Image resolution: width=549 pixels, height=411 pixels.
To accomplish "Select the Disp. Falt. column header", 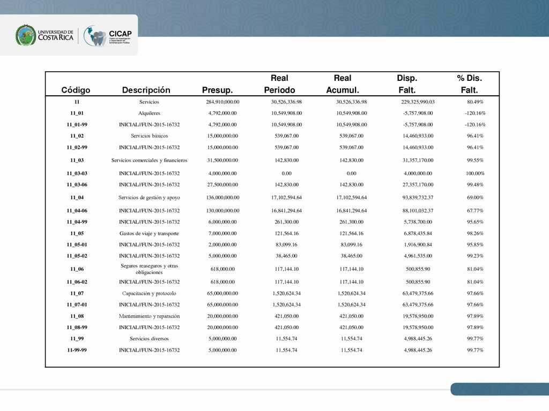I will (x=407, y=84).
